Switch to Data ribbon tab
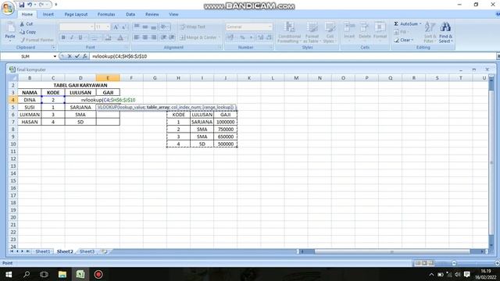Screen dimensions: 500x281 click(x=130, y=14)
